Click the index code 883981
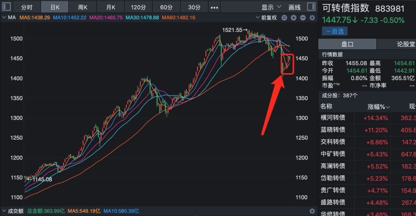416x216 pixels. (390, 9)
